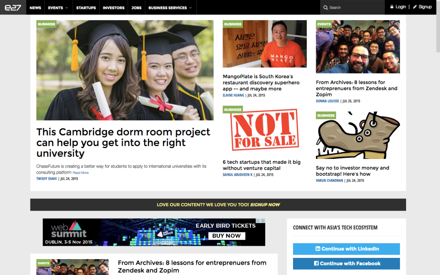
Task: Click the search magnifier icon
Action: (x=326, y=8)
